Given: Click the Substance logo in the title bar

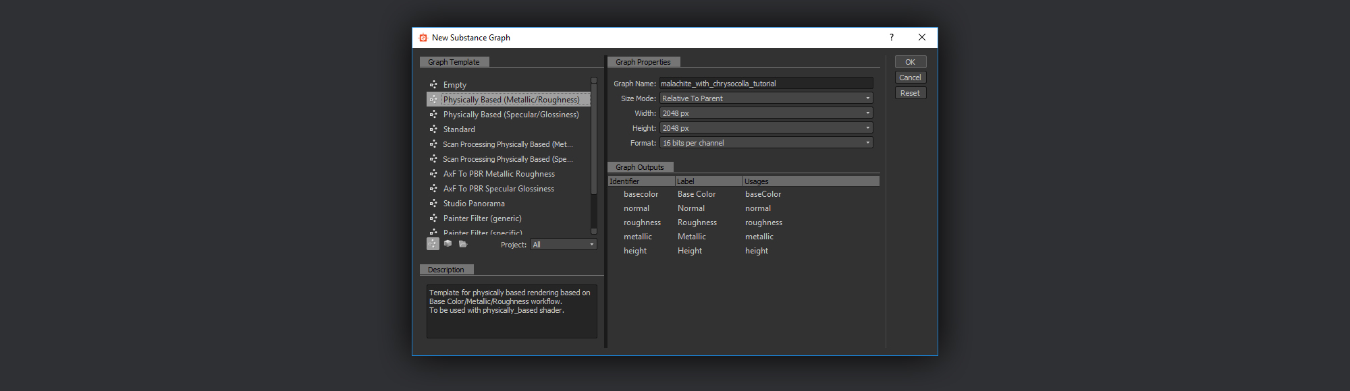Looking at the screenshot, I should point(423,38).
